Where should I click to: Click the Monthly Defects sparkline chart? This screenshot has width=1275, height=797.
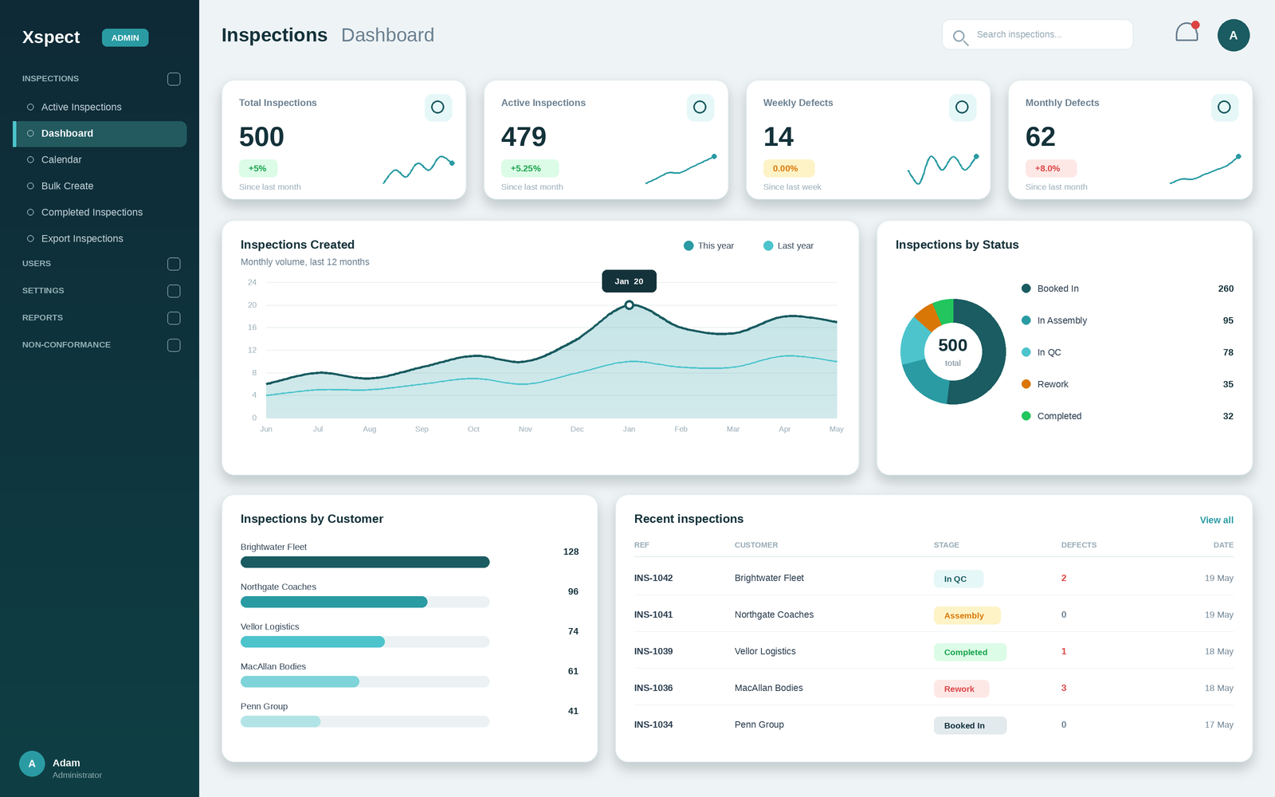[1205, 169]
